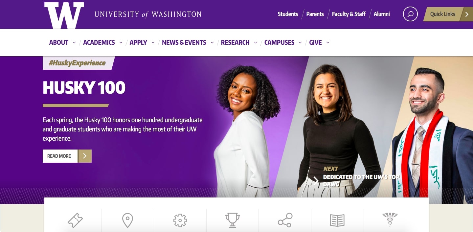This screenshot has width=473, height=232.
Task: Select the medical caduceus icon
Action: (x=390, y=220)
